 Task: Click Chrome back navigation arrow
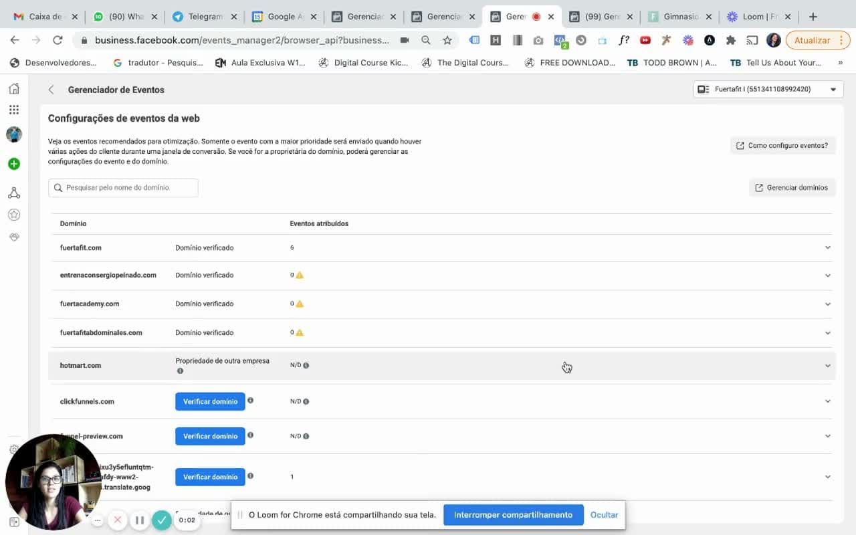tap(15, 40)
